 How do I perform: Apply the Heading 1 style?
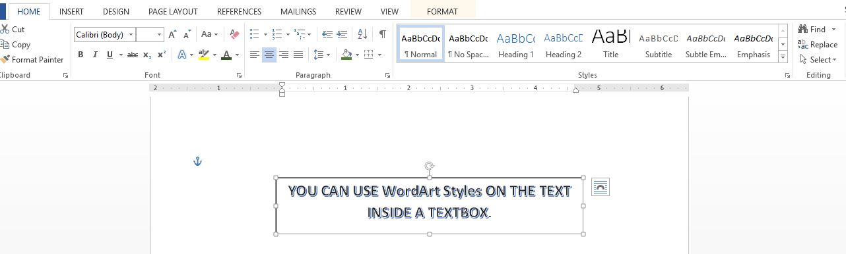[516, 44]
